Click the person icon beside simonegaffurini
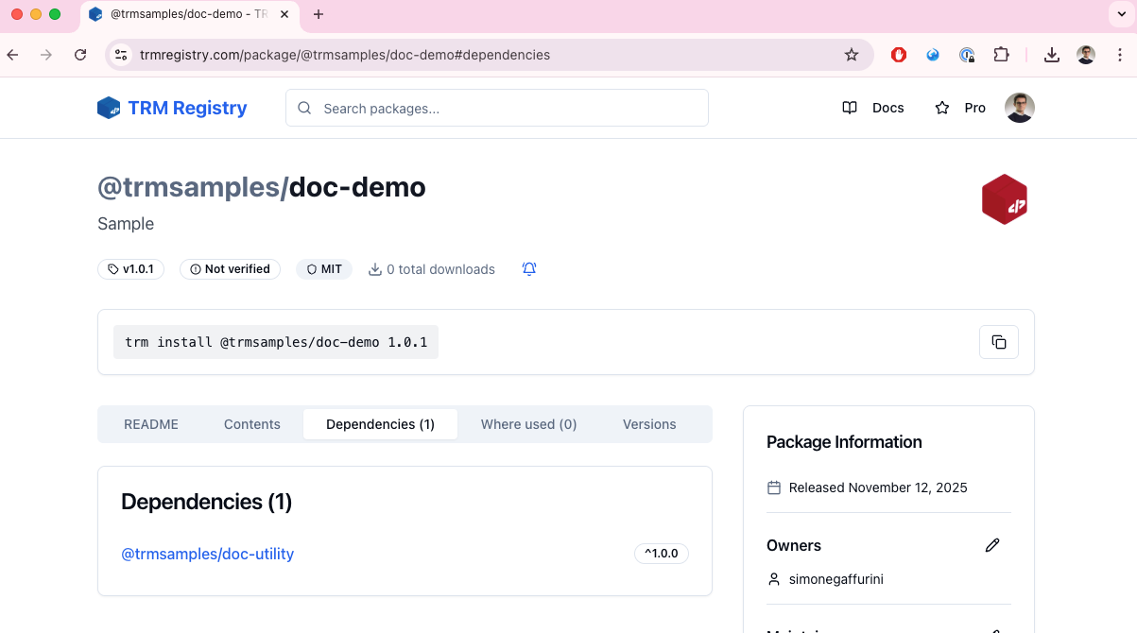Image resolution: width=1137 pixels, height=633 pixels. (774, 579)
